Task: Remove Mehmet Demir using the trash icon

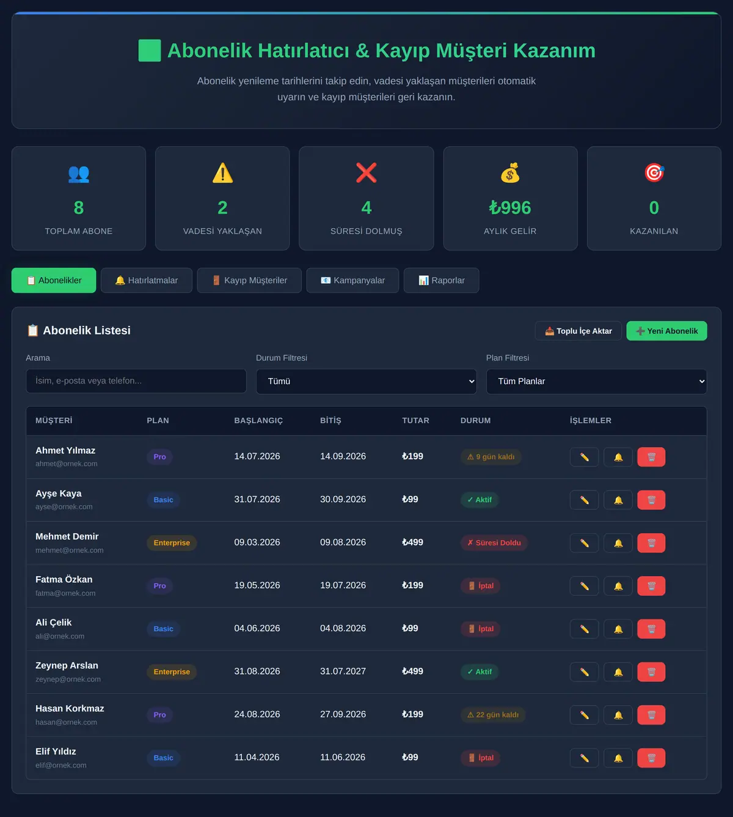Action: pos(651,543)
